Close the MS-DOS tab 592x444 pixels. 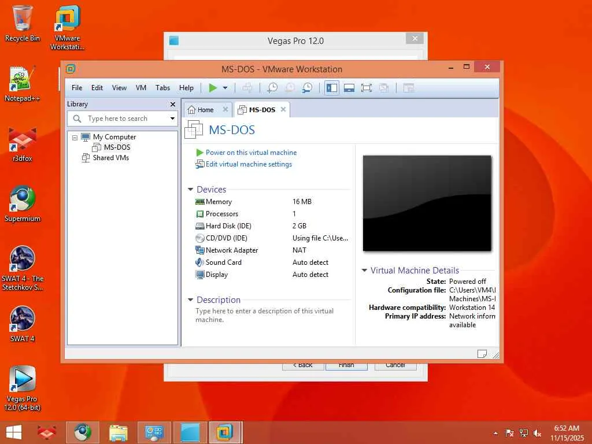point(283,109)
